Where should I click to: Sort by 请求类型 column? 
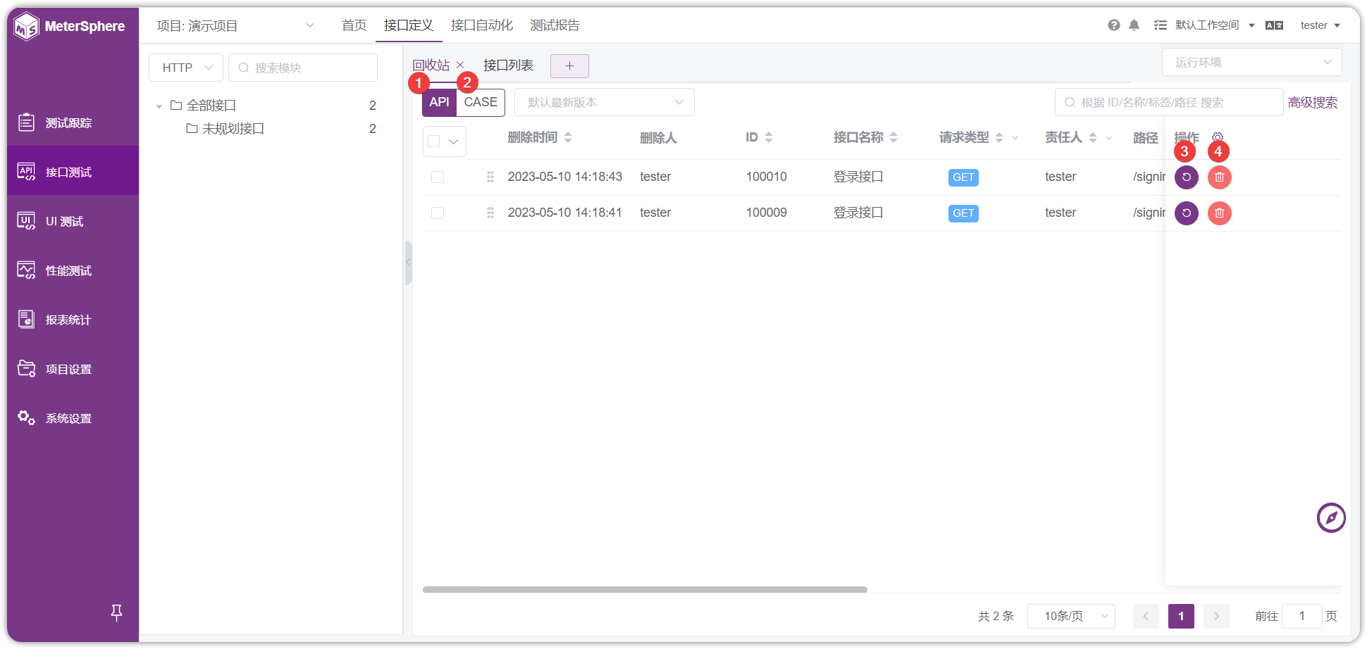[x=999, y=137]
